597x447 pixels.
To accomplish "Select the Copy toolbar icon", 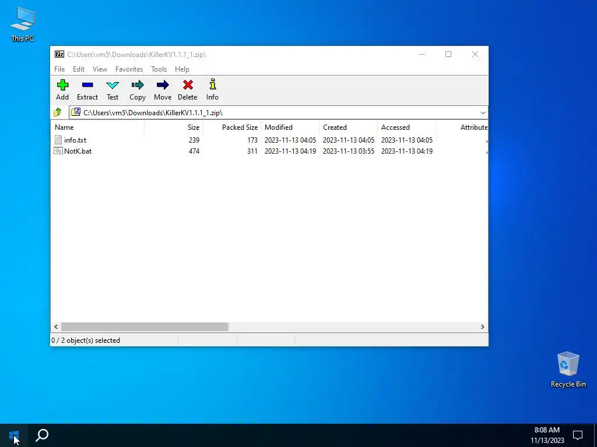I will (138, 85).
